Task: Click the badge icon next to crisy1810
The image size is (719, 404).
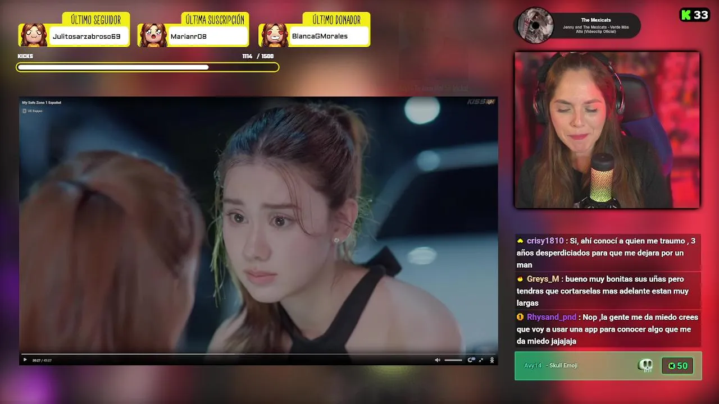Action: point(520,241)
